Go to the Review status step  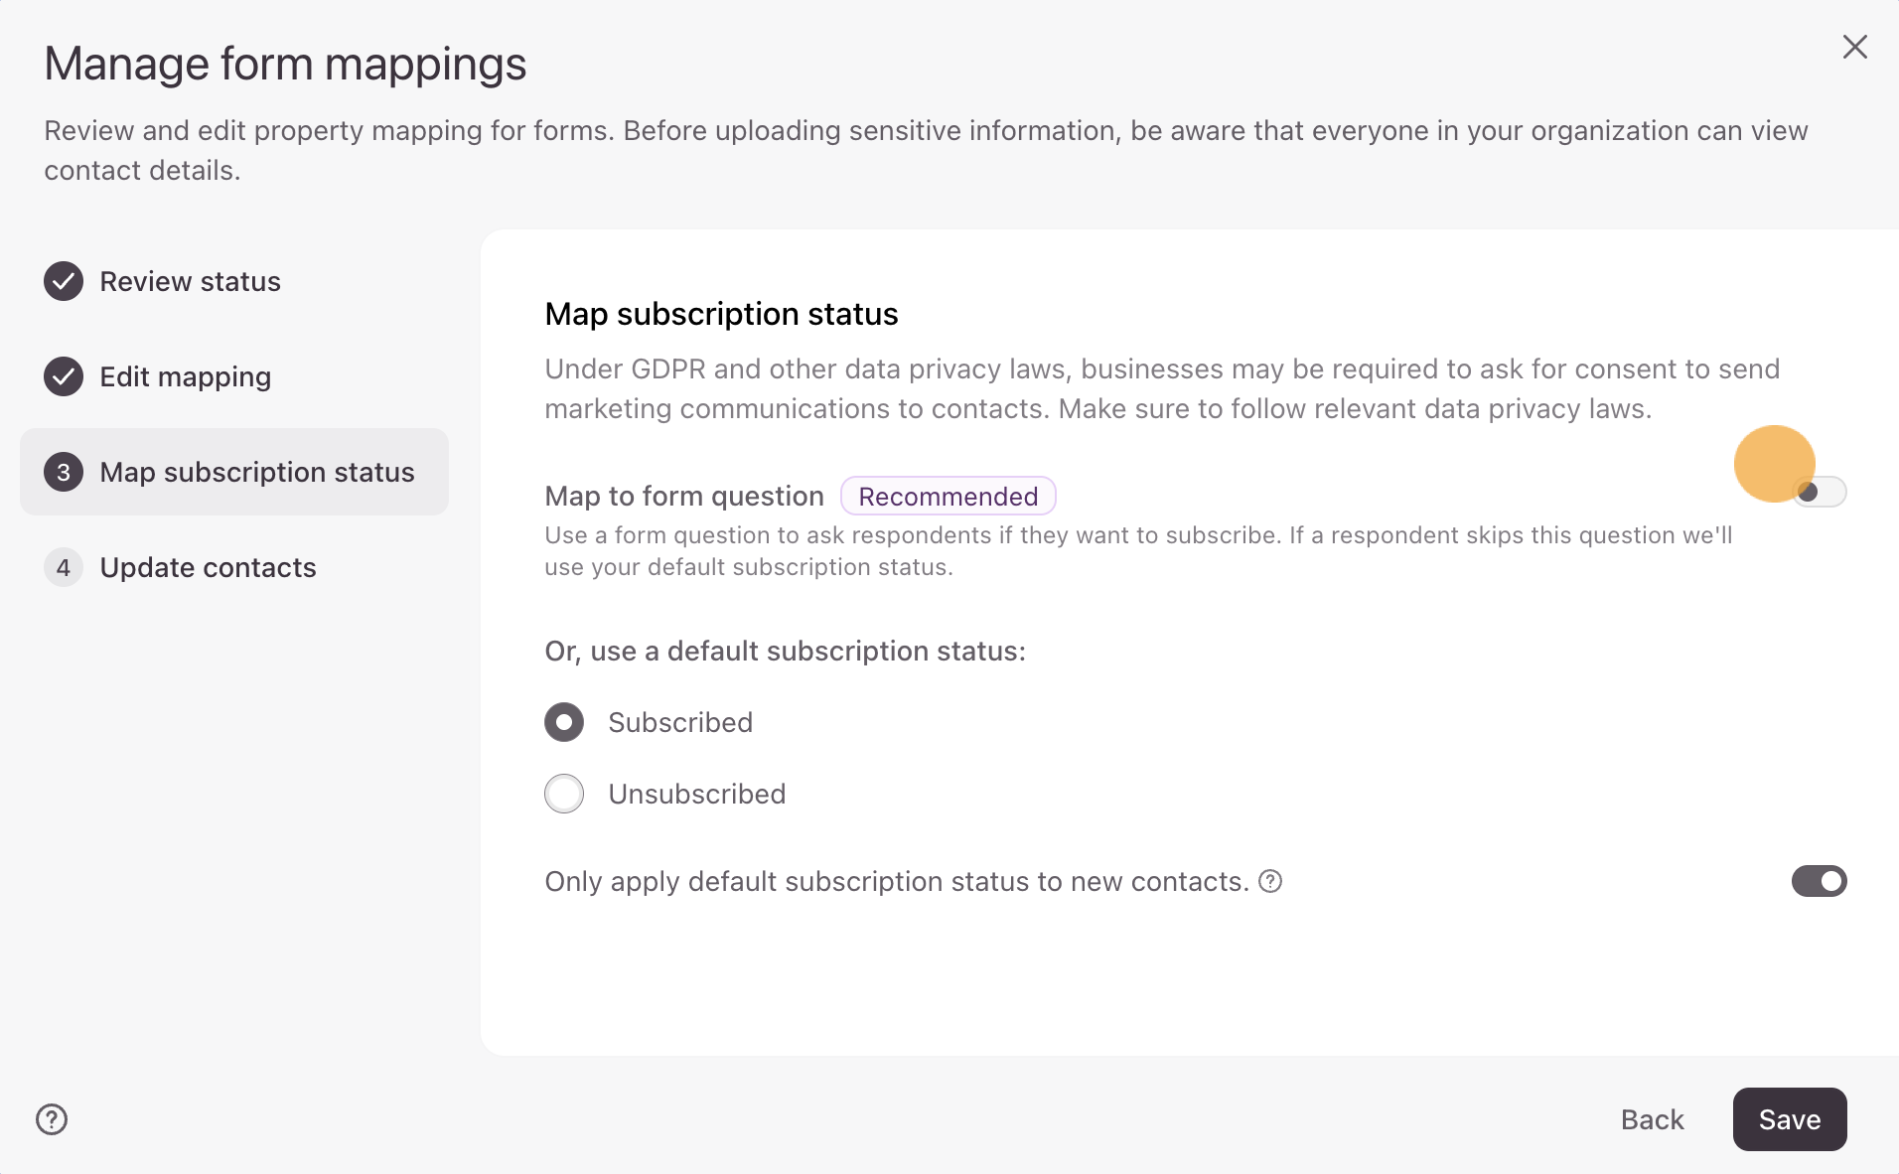coord(190,281)
